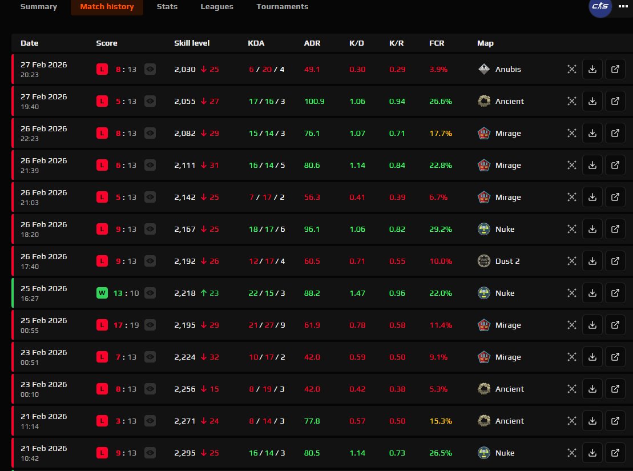Click the 25 Feb 2026 00:55 date

pyautogui.click(x=43, y=325)
